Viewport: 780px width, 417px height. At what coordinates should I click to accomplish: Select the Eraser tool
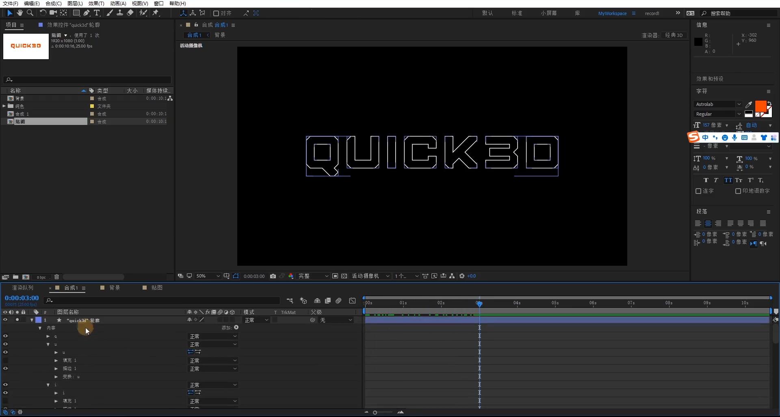[x=130, y=13]
